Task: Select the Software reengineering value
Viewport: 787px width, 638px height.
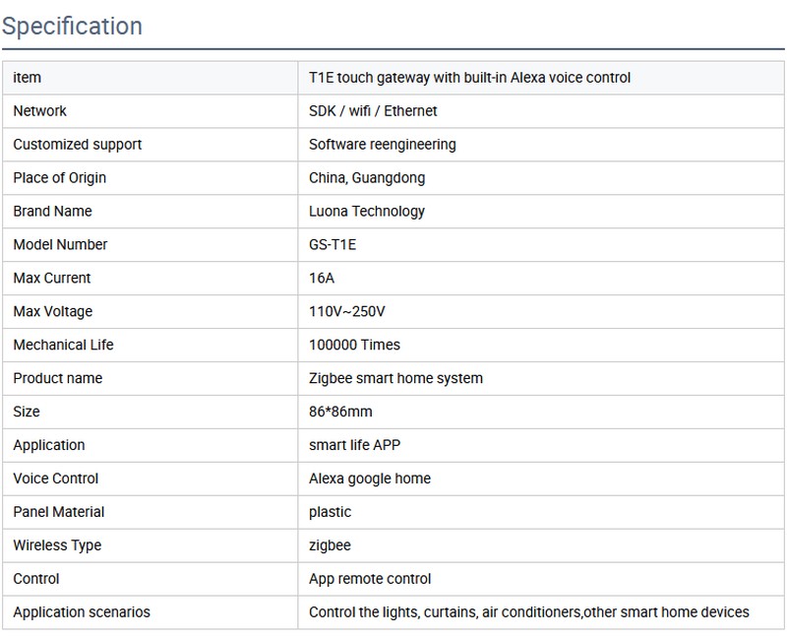Action: click(x=382, y=145)
